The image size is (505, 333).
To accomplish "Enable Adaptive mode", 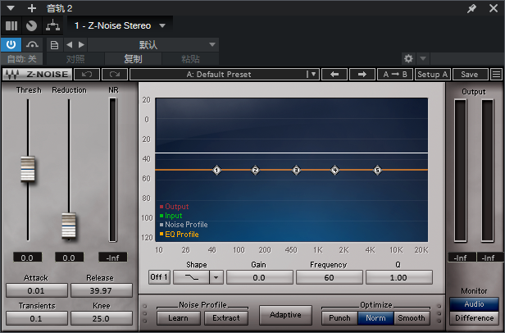I will pyautogui.click(x=285, y=315).
